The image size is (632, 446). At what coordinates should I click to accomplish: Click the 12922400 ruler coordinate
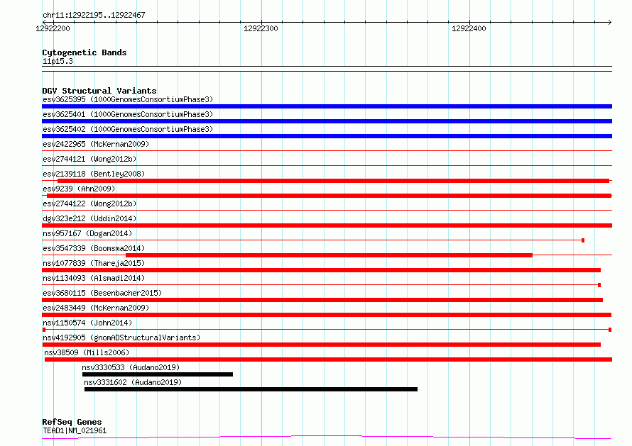point(469,28)
